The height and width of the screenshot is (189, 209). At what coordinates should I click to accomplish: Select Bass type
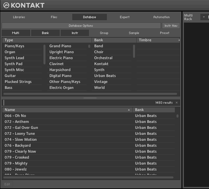[x=22, y=88]
